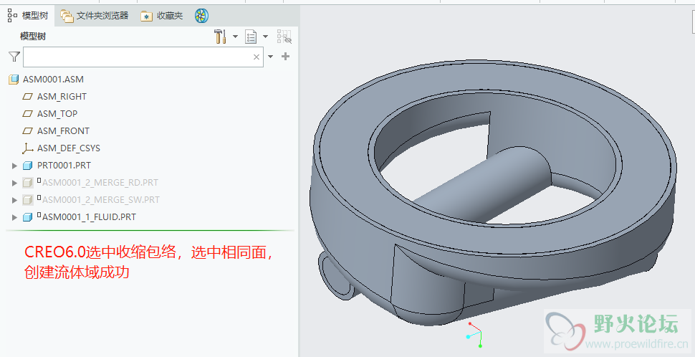Select ASM0001.ASM root node
The height and width of the screenshot is (357, 695).
[x=53, y=80]
